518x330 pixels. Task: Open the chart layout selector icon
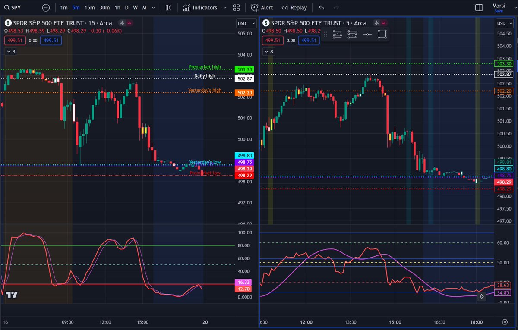(x=479, y=8)
